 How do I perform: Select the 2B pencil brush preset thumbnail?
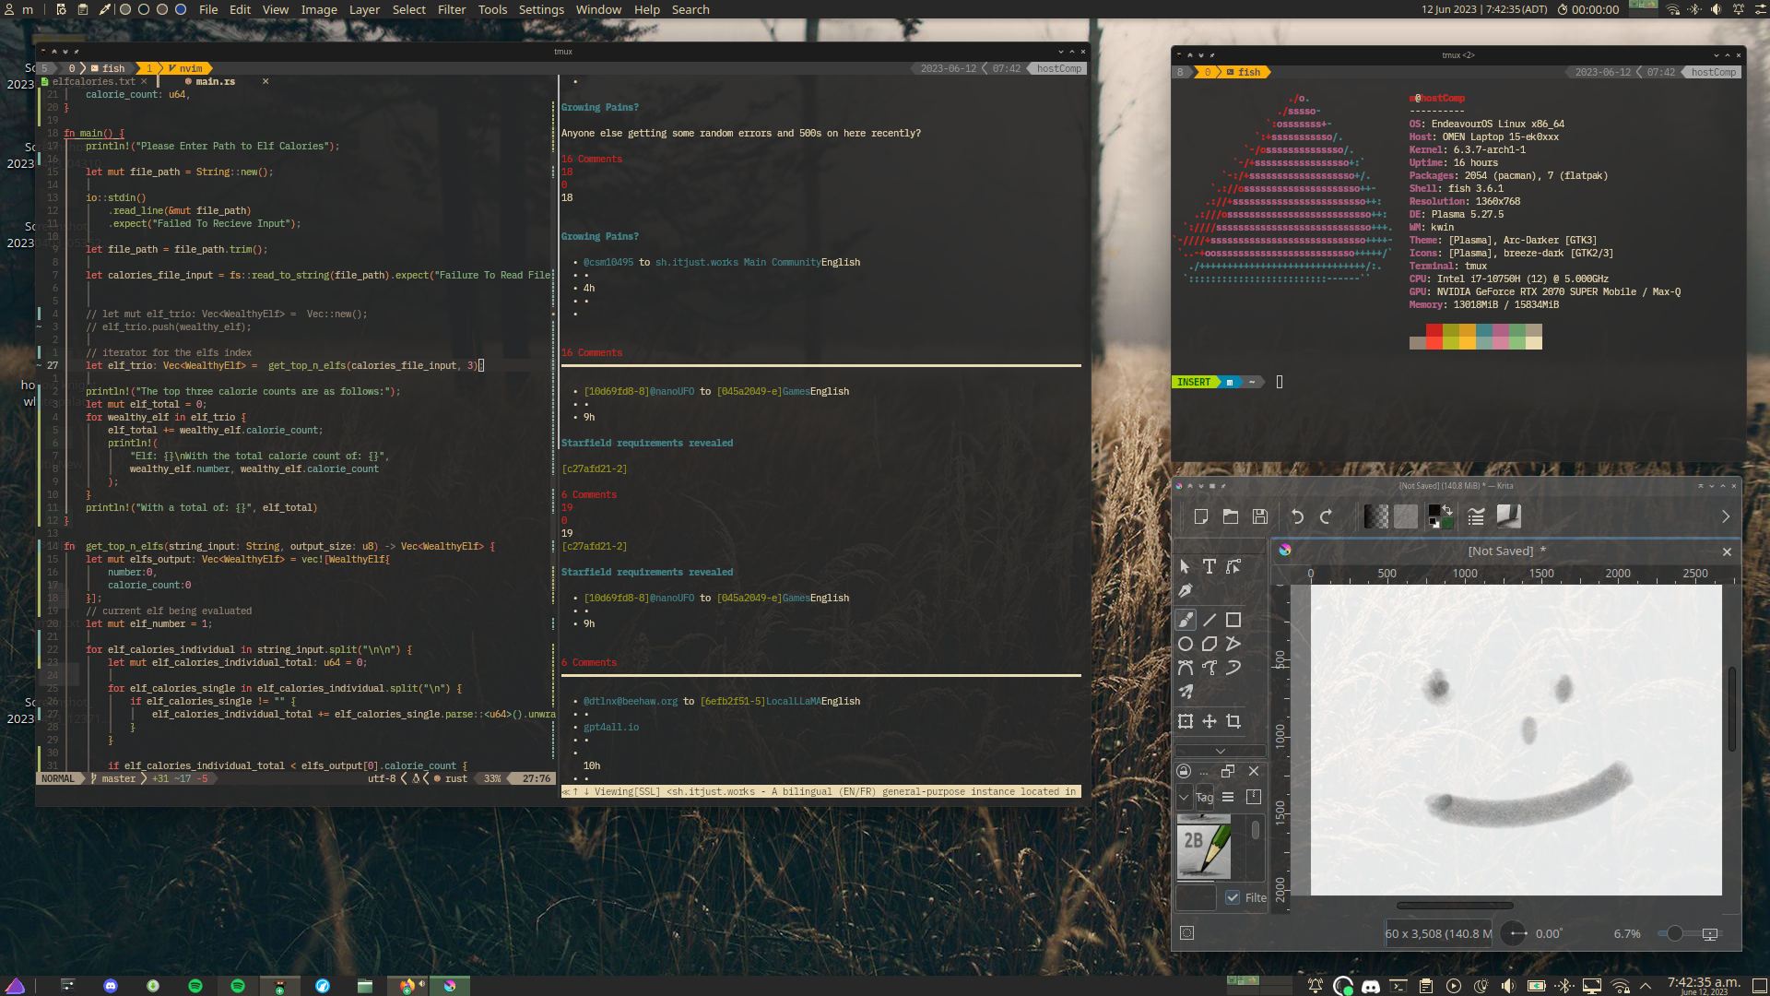(x=1204, y=850)
